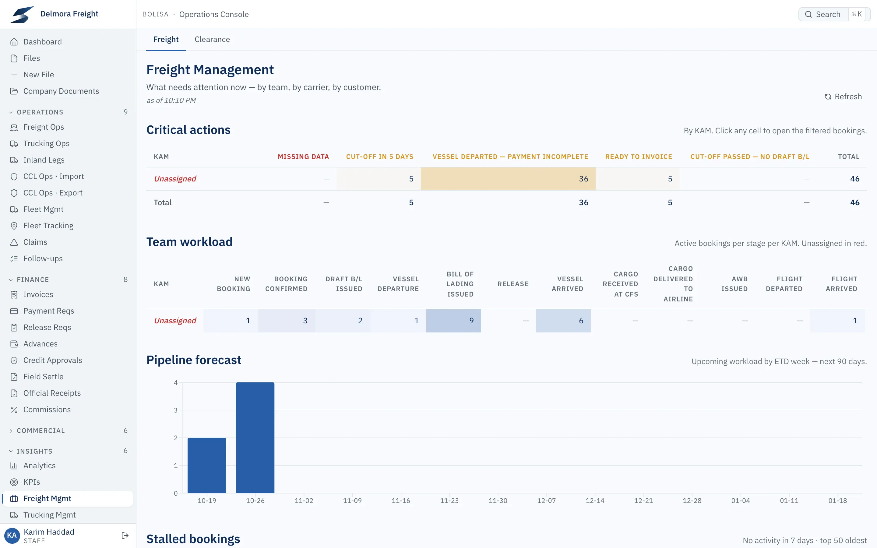
Task: Click Unassigned KAM name in Team workload
Action: pos(175,321)
